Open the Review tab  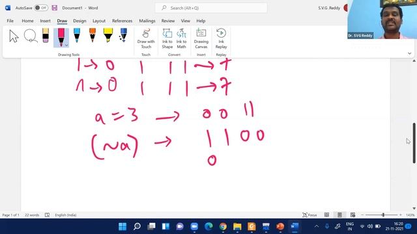click(168, 21)
